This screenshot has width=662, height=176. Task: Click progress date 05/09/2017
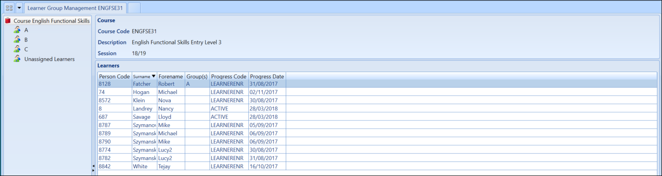[x=267, y=125]
